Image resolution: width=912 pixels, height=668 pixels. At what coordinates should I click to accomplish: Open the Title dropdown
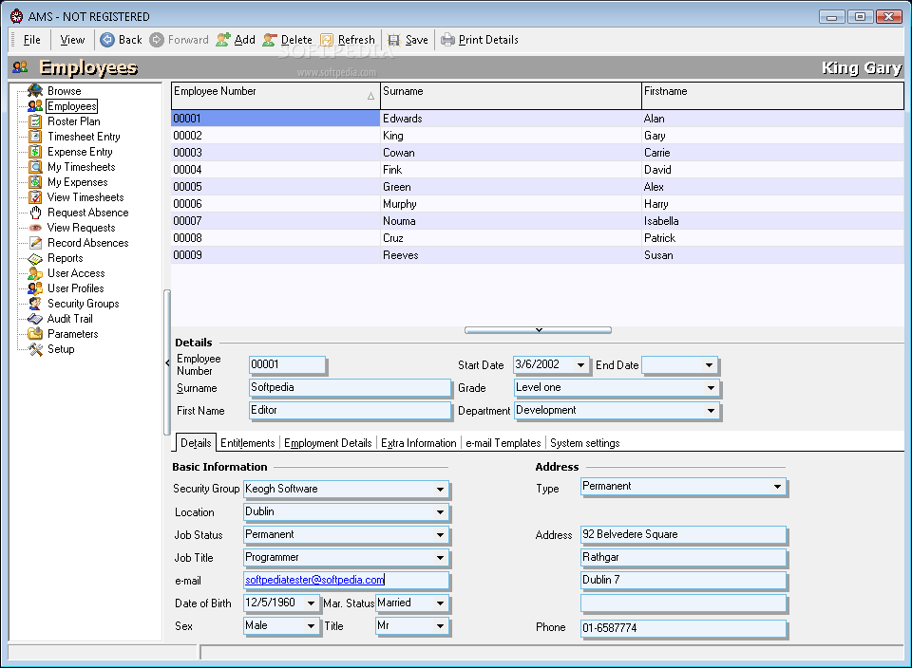pos(440,625)
